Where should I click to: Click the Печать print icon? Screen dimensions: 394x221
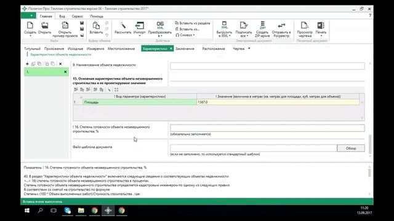click(x=321, y=25)
